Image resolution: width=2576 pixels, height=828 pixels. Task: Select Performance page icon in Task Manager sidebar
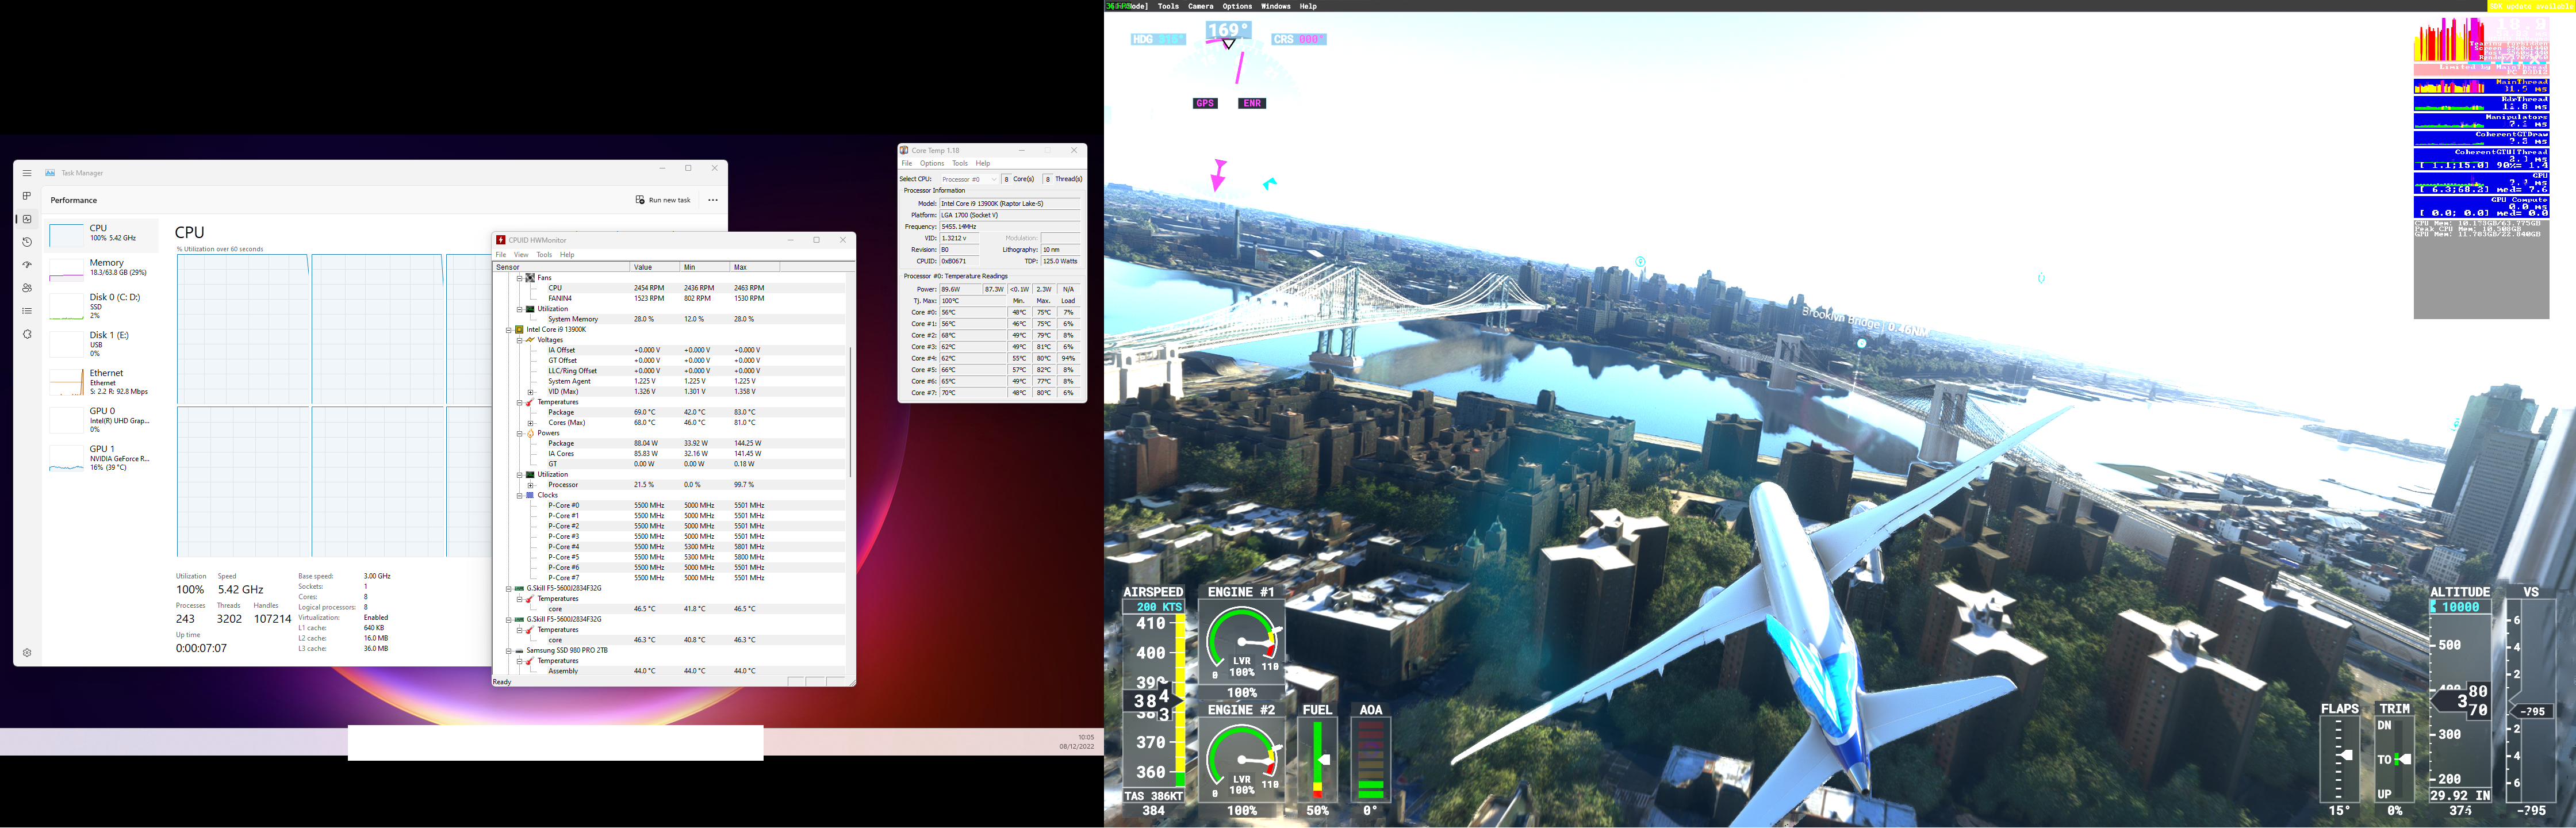[x=27, y=219]
